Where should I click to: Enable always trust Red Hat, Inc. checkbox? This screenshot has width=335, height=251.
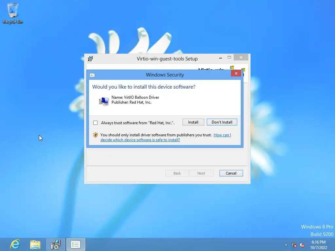(95, 123)
